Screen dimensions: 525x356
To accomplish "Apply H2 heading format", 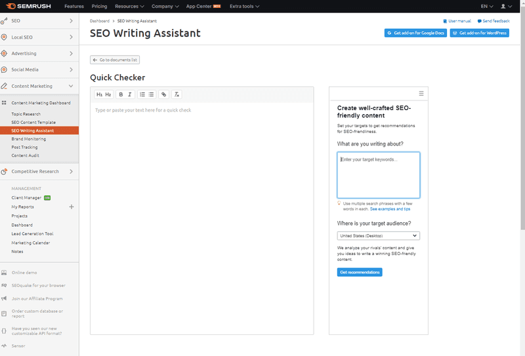I will [108, 94].
